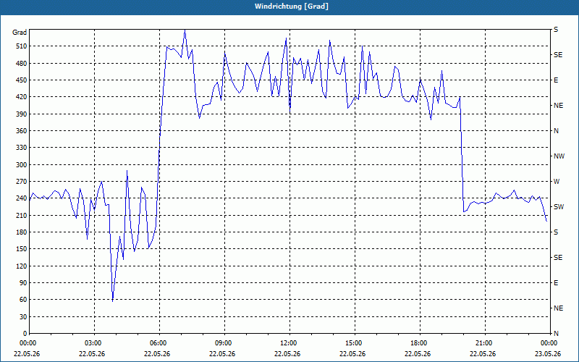579x362 pixels.
Task: Select the 06:00 time axis label
Action: point(157,343)
